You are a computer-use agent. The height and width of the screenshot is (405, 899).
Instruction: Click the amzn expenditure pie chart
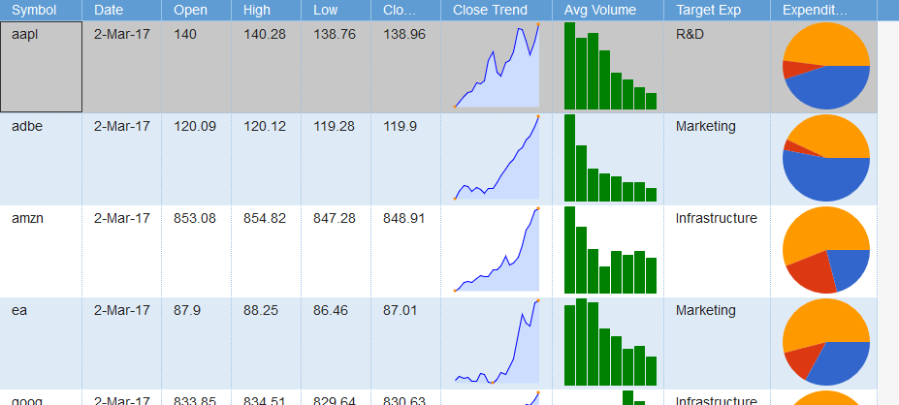pyautogui.click(x=826, y=250)
